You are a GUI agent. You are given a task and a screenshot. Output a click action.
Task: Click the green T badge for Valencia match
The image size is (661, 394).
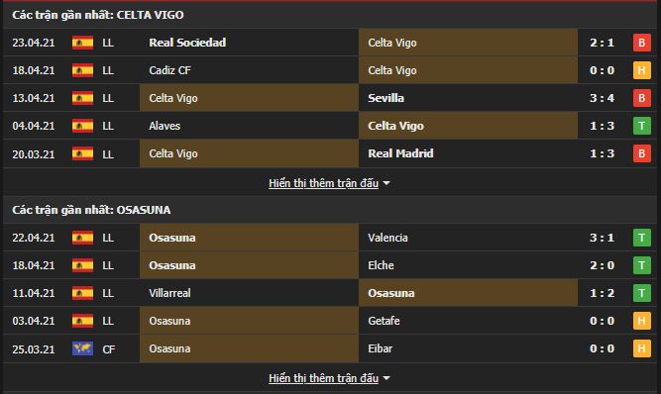click(x=641, y=238)
